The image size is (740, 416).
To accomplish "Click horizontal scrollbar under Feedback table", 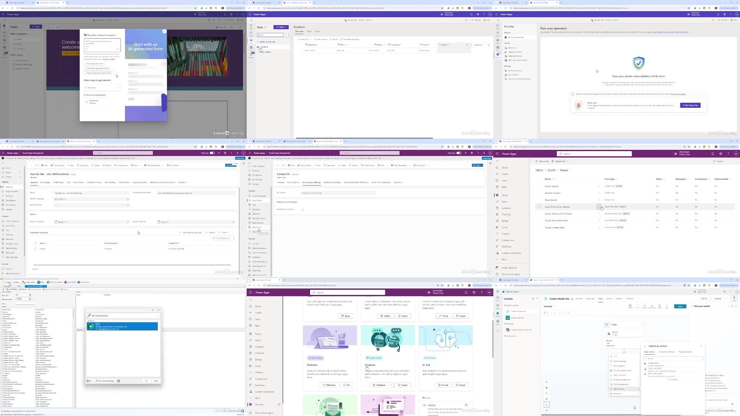I will (364, 138).
